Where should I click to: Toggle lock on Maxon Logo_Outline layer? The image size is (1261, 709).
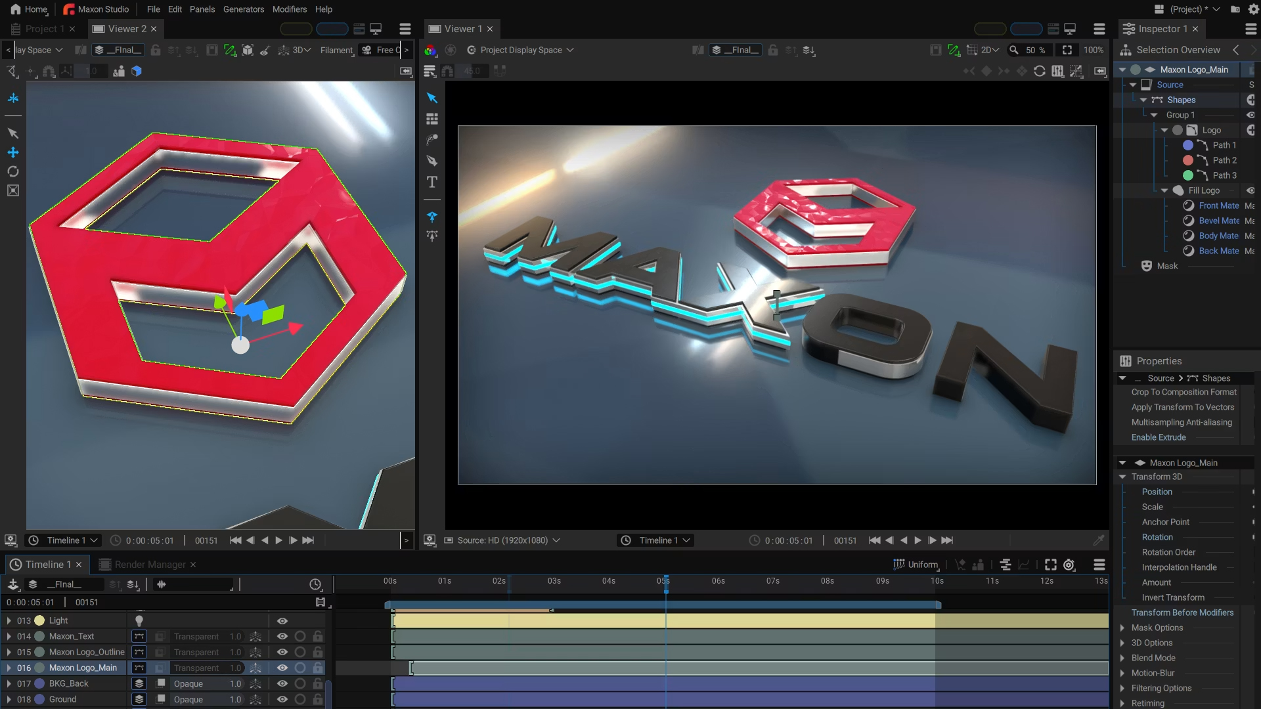[x=318, y=652]
